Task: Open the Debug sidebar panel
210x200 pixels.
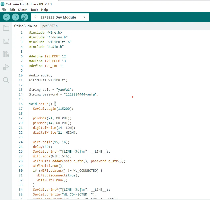Action: coord(6,67)
